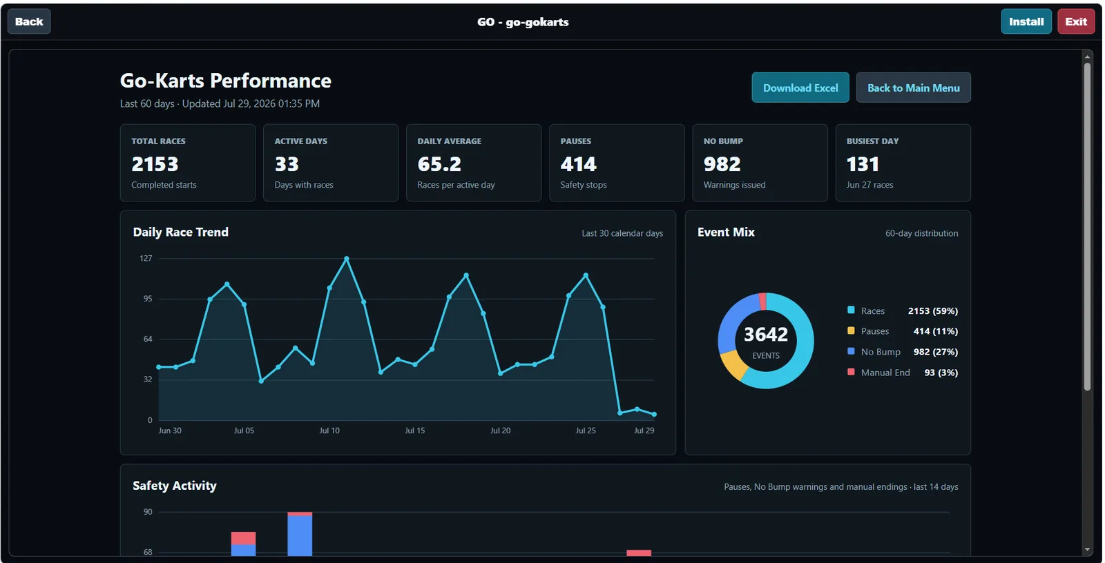Image resolution: width=1105 pixels, height=563 pixels.
Task: Click 'Last 30 calendar days' label
Action: click(x=622, y=233)
